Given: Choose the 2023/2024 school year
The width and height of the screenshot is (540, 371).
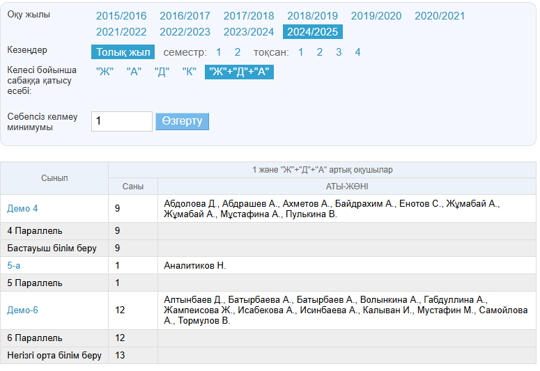Looking at the screenshot, I should [249, 32].
